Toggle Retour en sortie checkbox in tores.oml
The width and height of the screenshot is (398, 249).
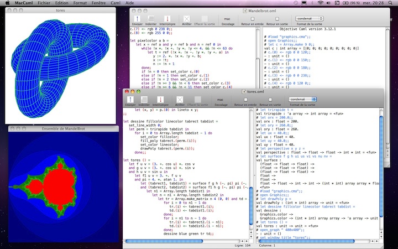(x=270, y=100)
